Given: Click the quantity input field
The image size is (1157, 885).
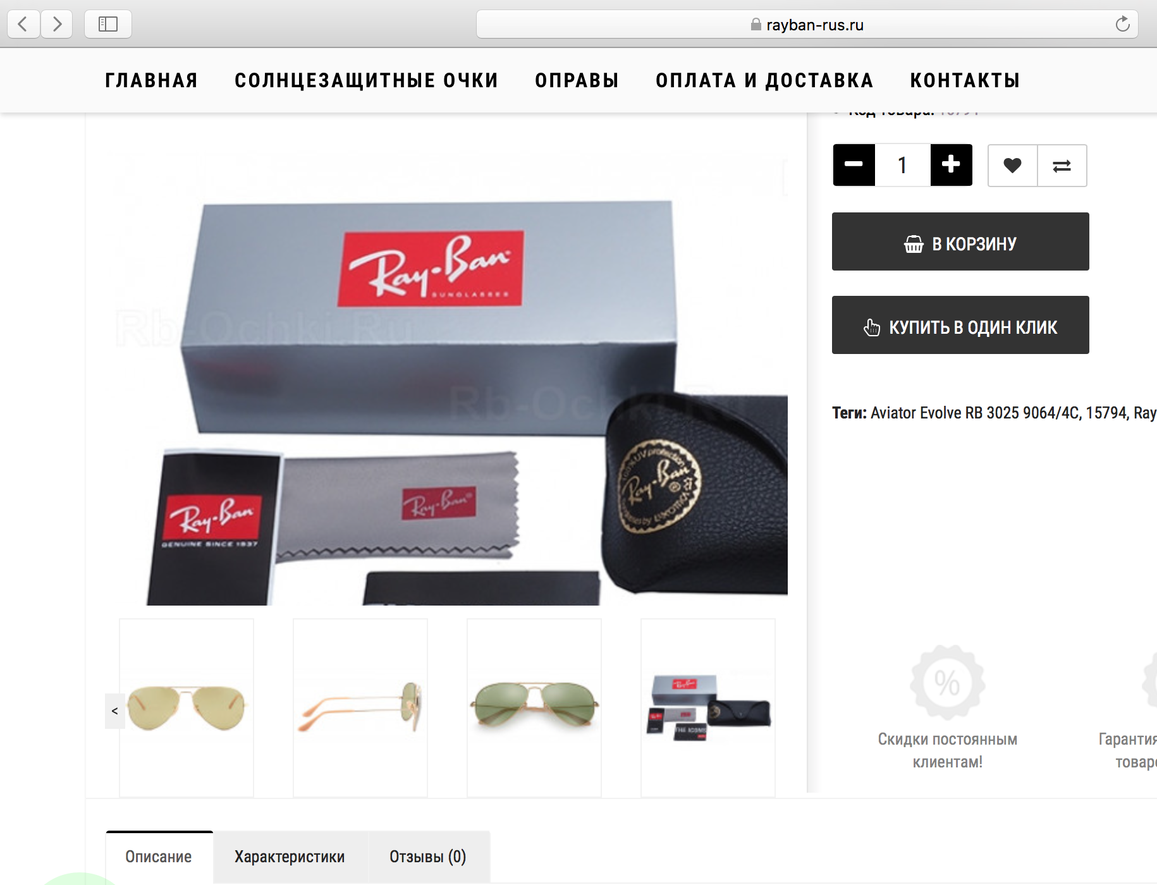Looking at the screenshot, I should [902, 165].
